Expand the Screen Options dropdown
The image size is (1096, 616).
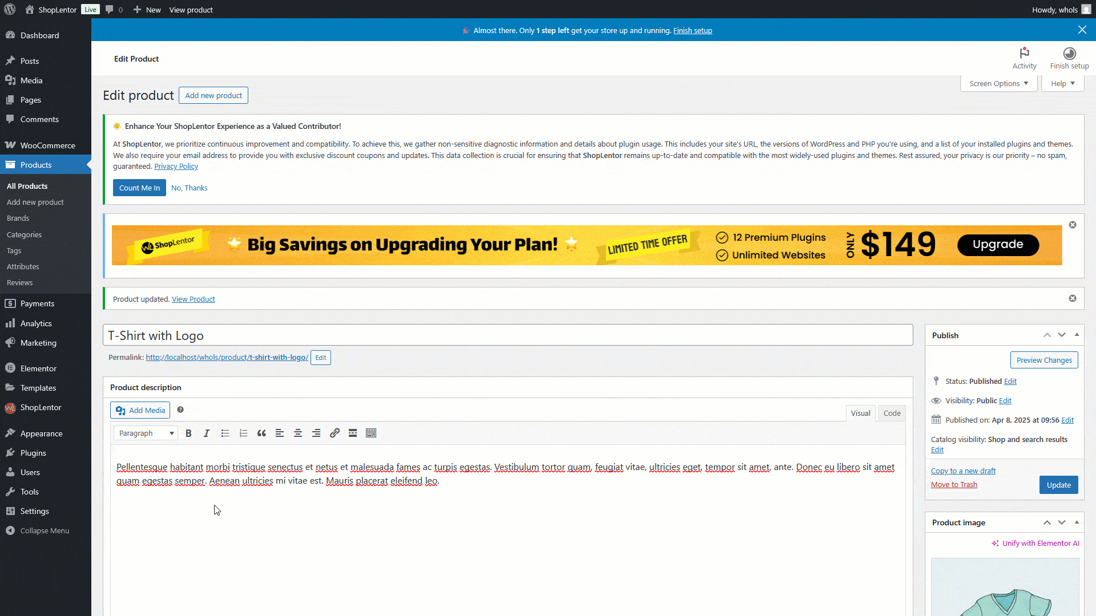(x=998, y=83)
